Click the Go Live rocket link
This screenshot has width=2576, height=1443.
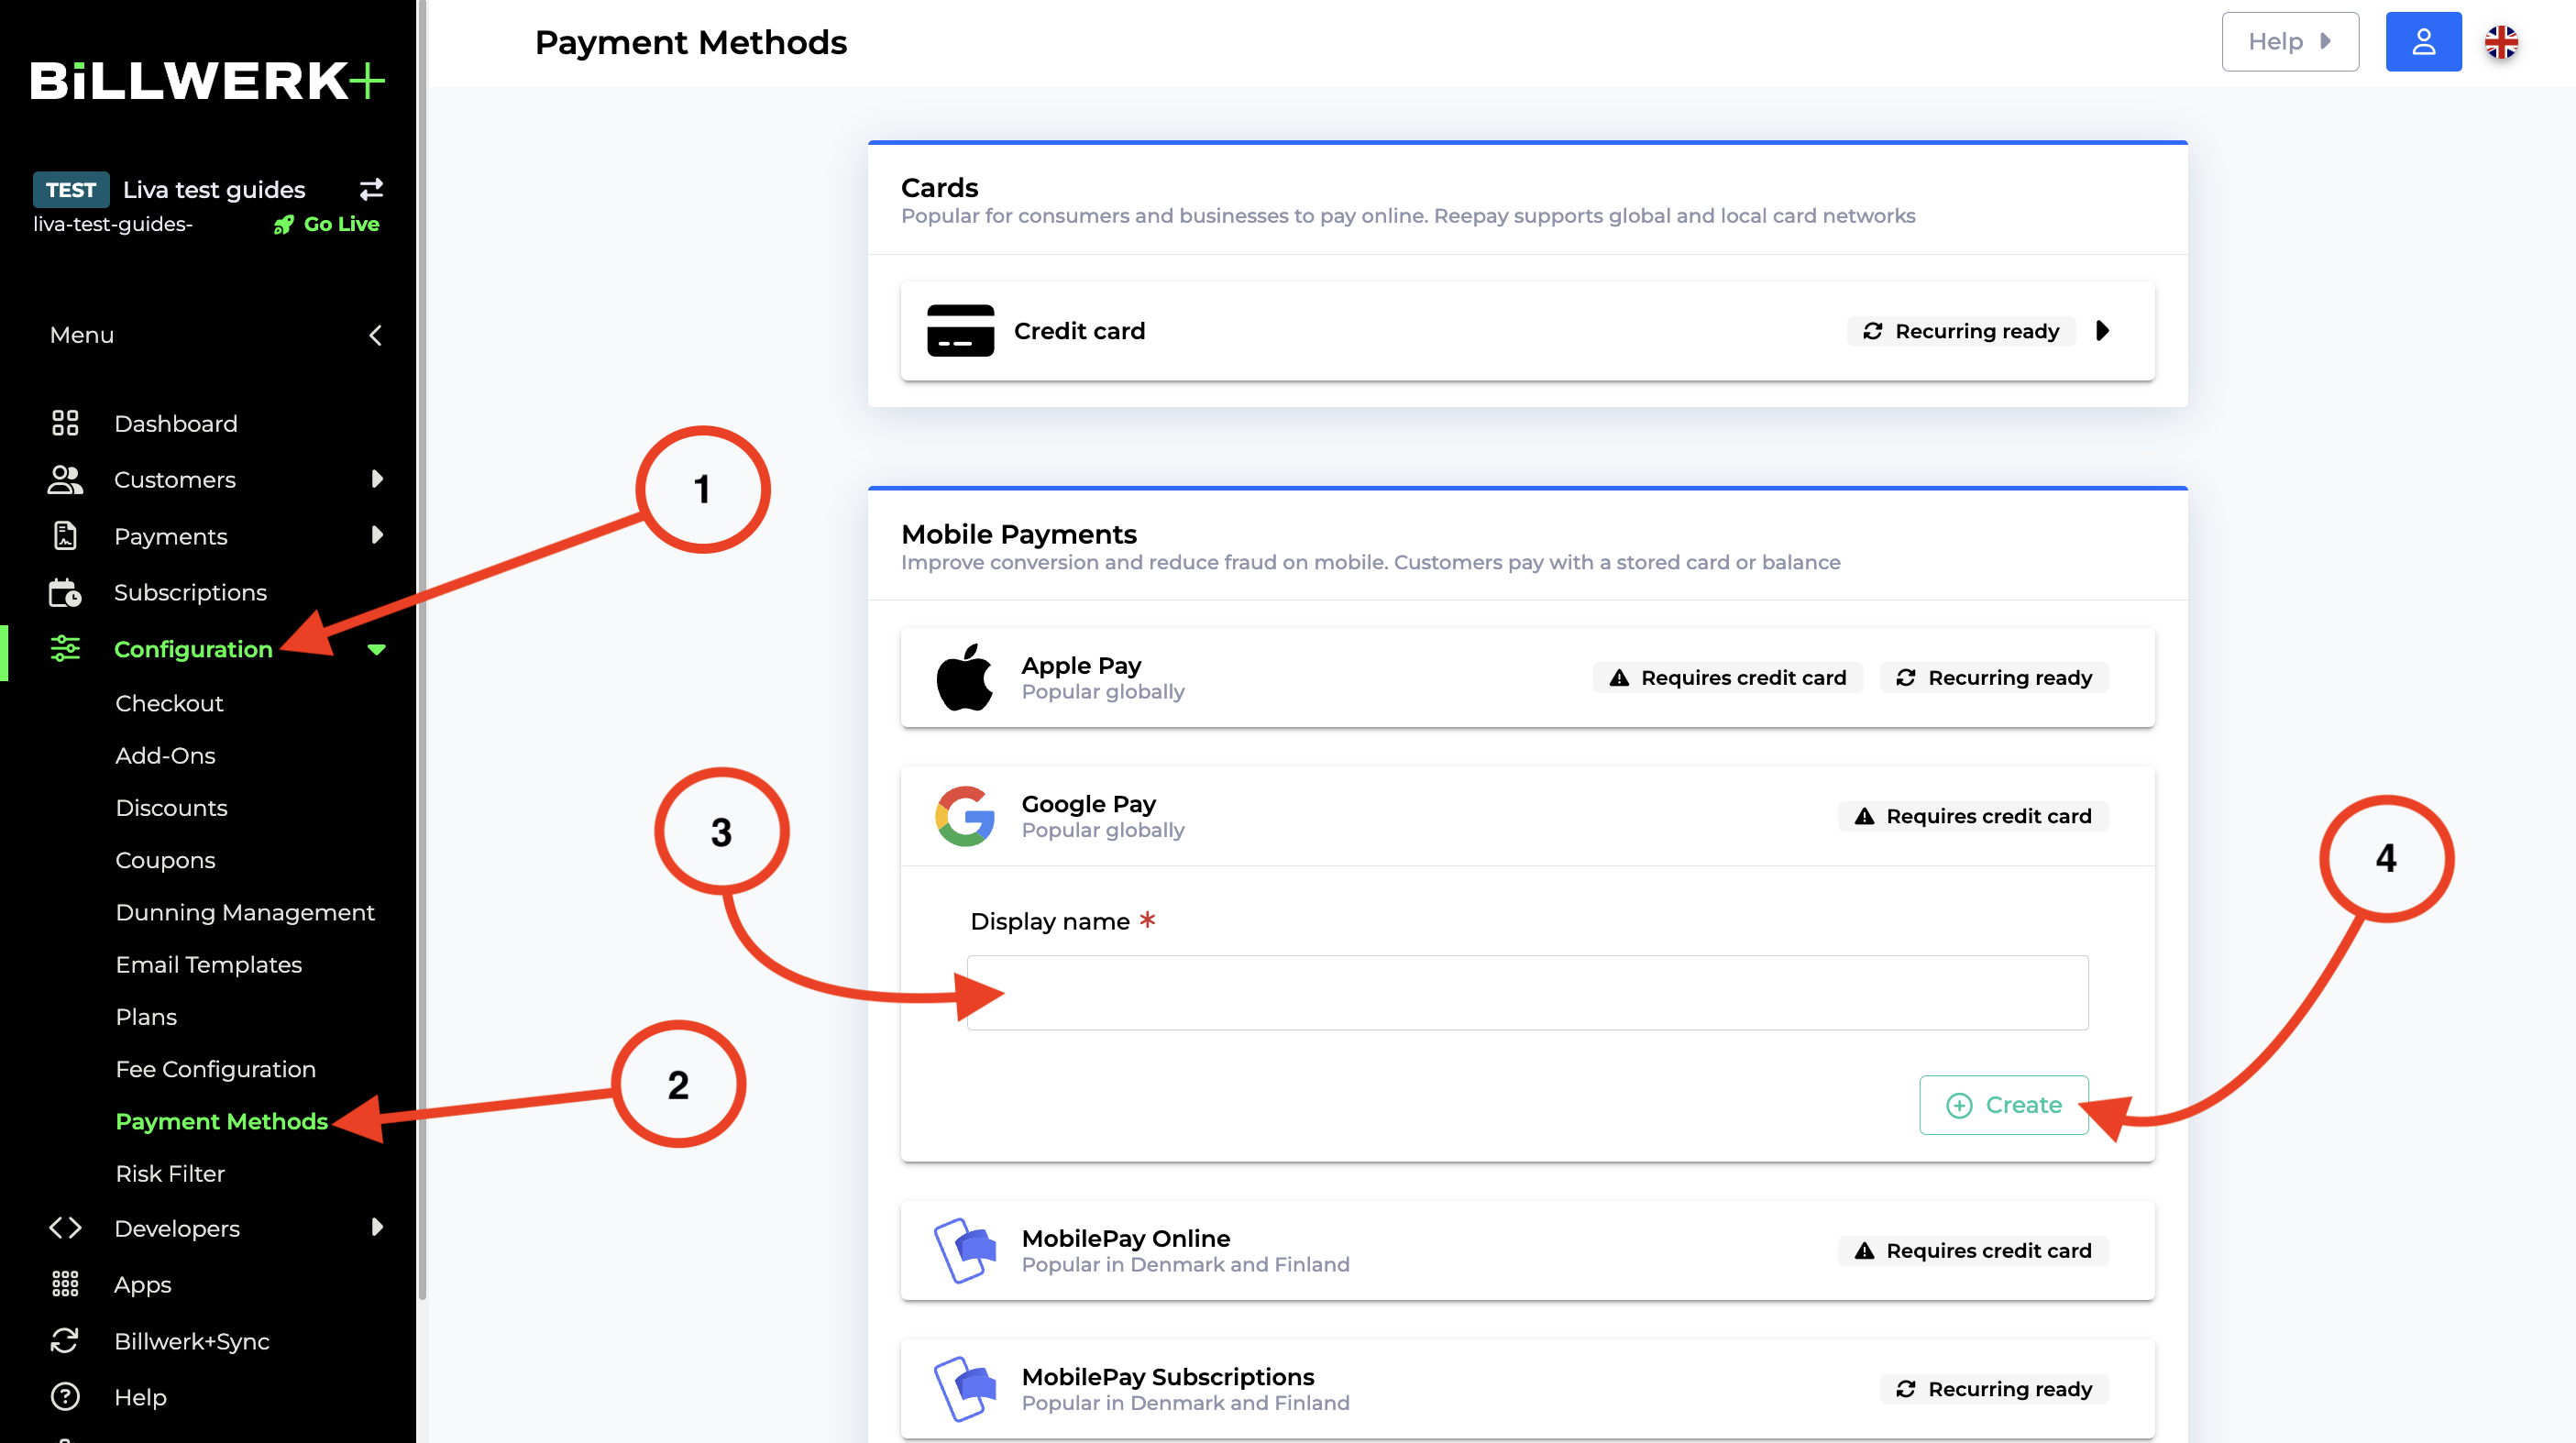(x=326, y=224)
